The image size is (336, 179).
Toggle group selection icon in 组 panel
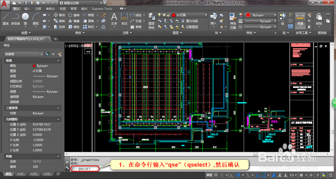pos(291,27)
